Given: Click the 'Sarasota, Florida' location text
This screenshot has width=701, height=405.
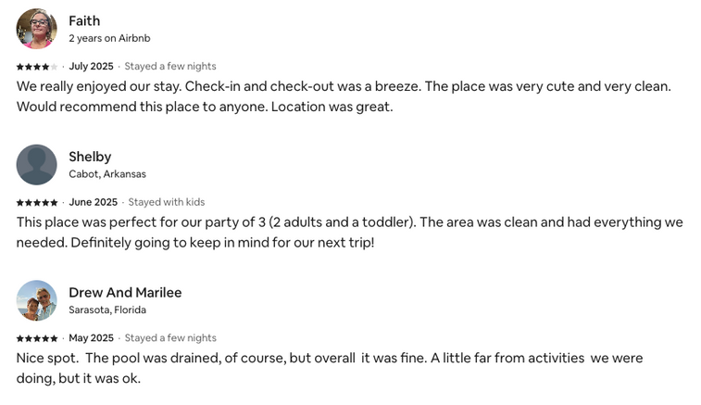Looking at the screenshot, I should point(107,310).
